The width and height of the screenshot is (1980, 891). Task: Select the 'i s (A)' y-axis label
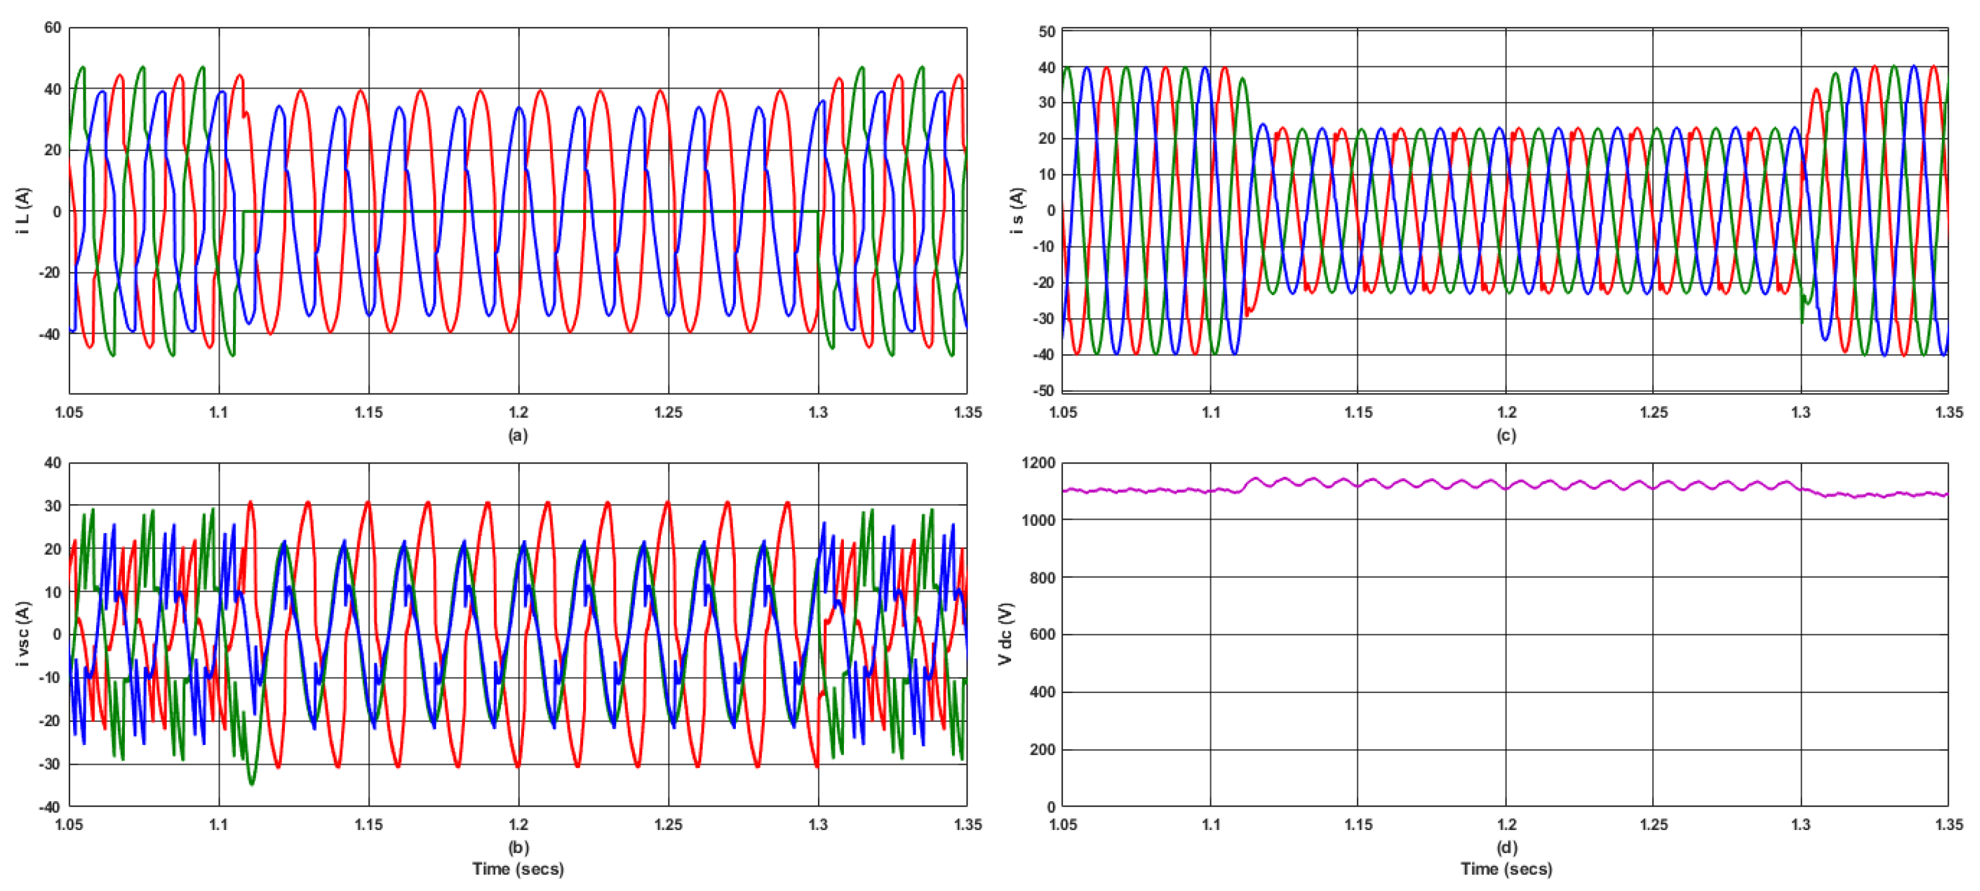pos(1017,210)
